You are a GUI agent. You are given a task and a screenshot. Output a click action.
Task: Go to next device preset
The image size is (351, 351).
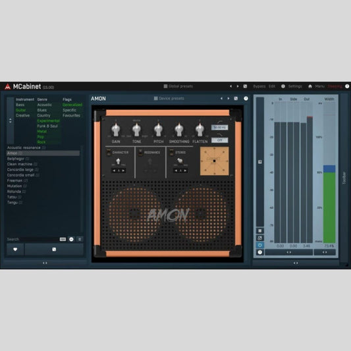229,98
